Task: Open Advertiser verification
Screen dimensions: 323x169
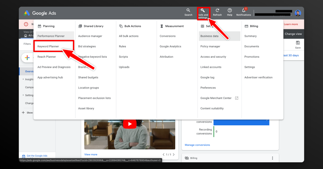Action: click(258, 78)
